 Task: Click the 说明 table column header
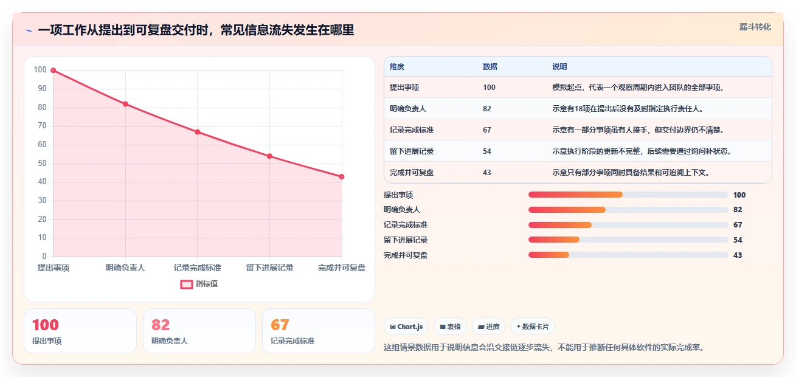559,67
